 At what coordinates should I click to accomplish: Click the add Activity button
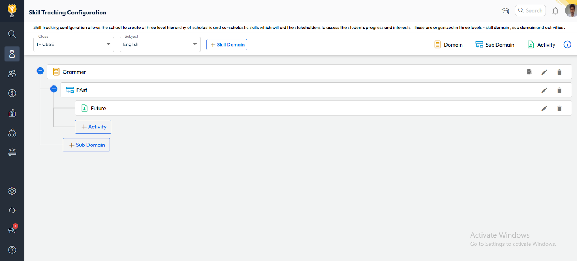coord(93,127)
